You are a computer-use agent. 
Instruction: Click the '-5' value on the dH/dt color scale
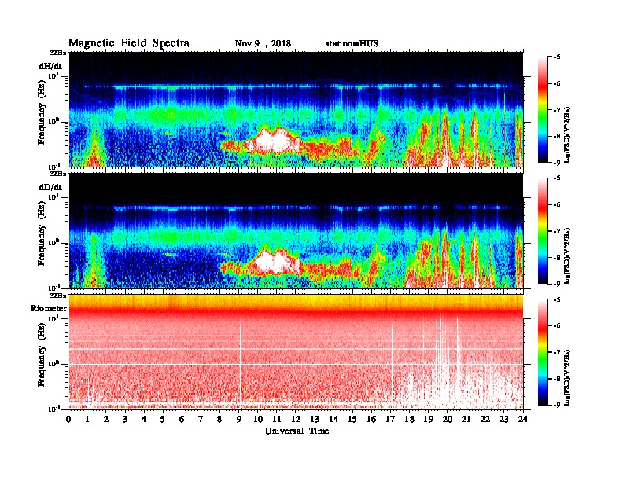point(557,57)
